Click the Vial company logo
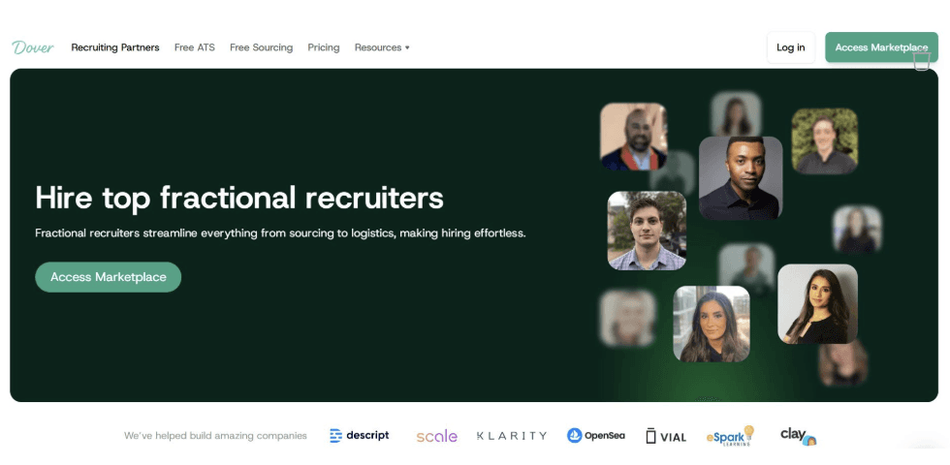Viewport: 950px width, 465px height. tap(666, 436)
